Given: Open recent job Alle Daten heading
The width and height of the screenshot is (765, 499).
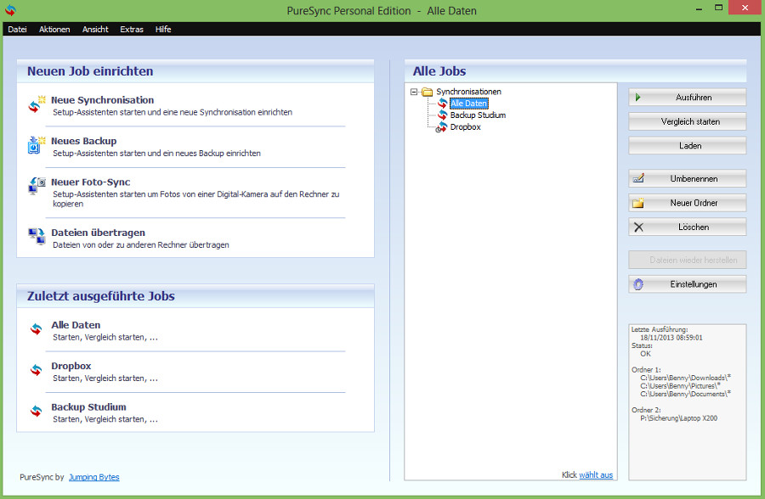Looking at the screenshot, I should pyautogui.click(x=76, y=325).
